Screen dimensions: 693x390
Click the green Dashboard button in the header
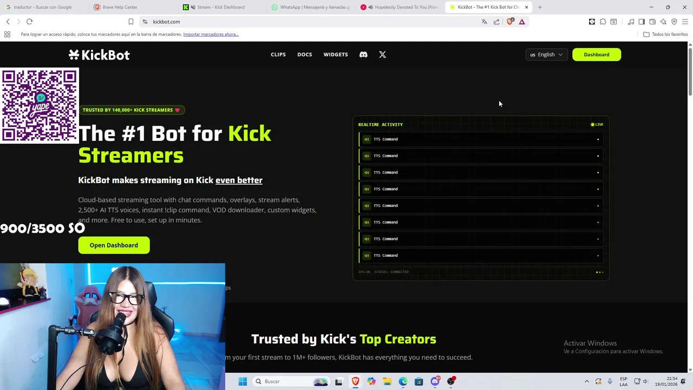pyautogui.click(x=597, y=55)
